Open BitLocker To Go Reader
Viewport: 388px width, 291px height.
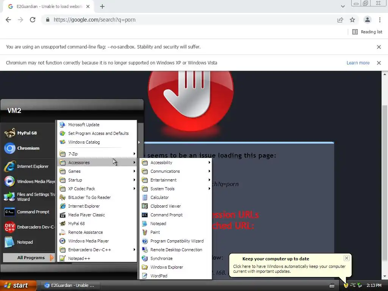(97, 197)
